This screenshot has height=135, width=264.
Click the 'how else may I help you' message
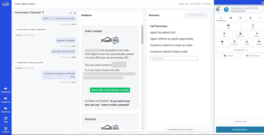63,51
